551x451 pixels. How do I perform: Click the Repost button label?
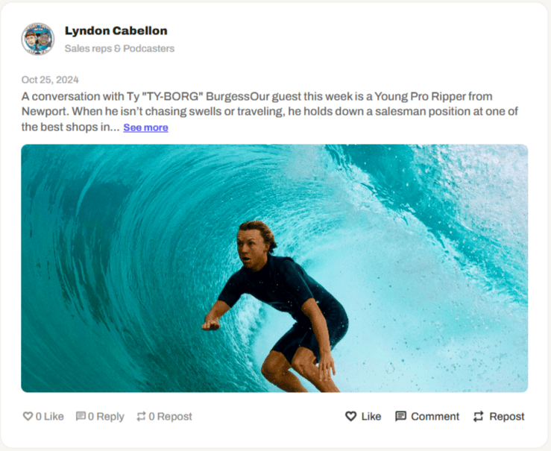coord(507,416)
